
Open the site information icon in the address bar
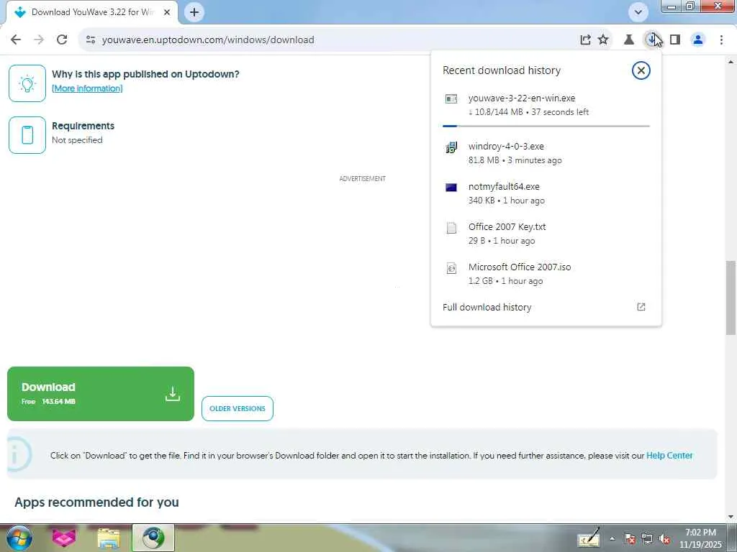pos(91,40)
